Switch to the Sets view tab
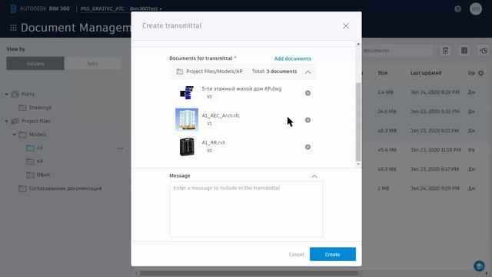 click(x=92, y=63)
